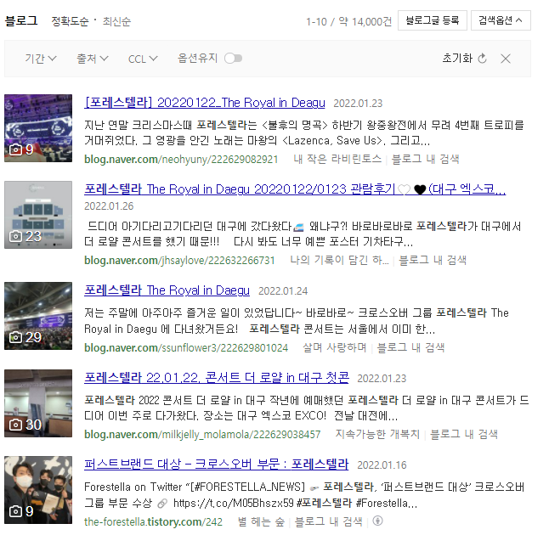
Task: Open thumbnail with 9 photos of Royal in Deagu post
Action: 38,128
